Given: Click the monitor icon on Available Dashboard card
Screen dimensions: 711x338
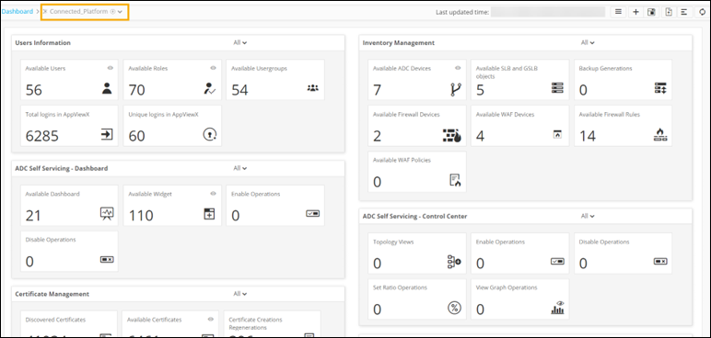Looking at the screenshot, I should 107,214.
